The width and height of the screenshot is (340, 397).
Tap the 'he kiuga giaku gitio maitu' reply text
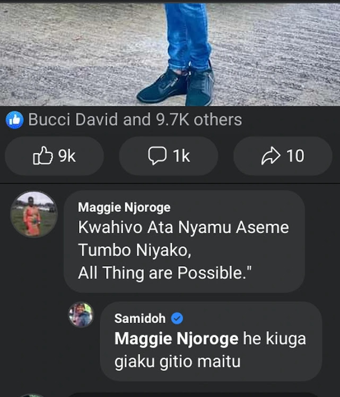[x=210, y=350]
